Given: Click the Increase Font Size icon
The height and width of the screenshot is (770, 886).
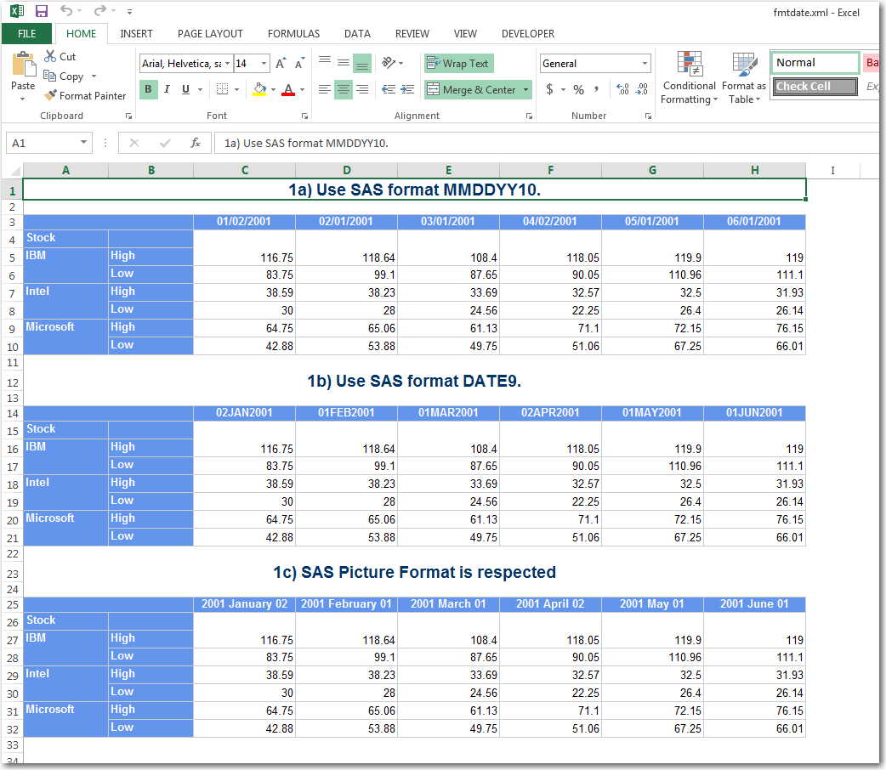Looking at the screenshot, I should (281, 64).
